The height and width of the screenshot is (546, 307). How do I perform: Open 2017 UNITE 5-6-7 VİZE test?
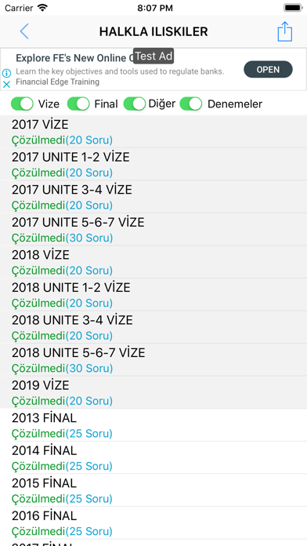click(153, 230)
